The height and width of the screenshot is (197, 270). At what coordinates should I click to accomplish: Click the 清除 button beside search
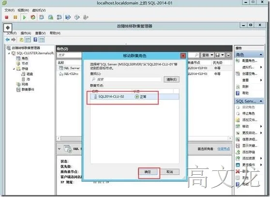tap(171, 79)
